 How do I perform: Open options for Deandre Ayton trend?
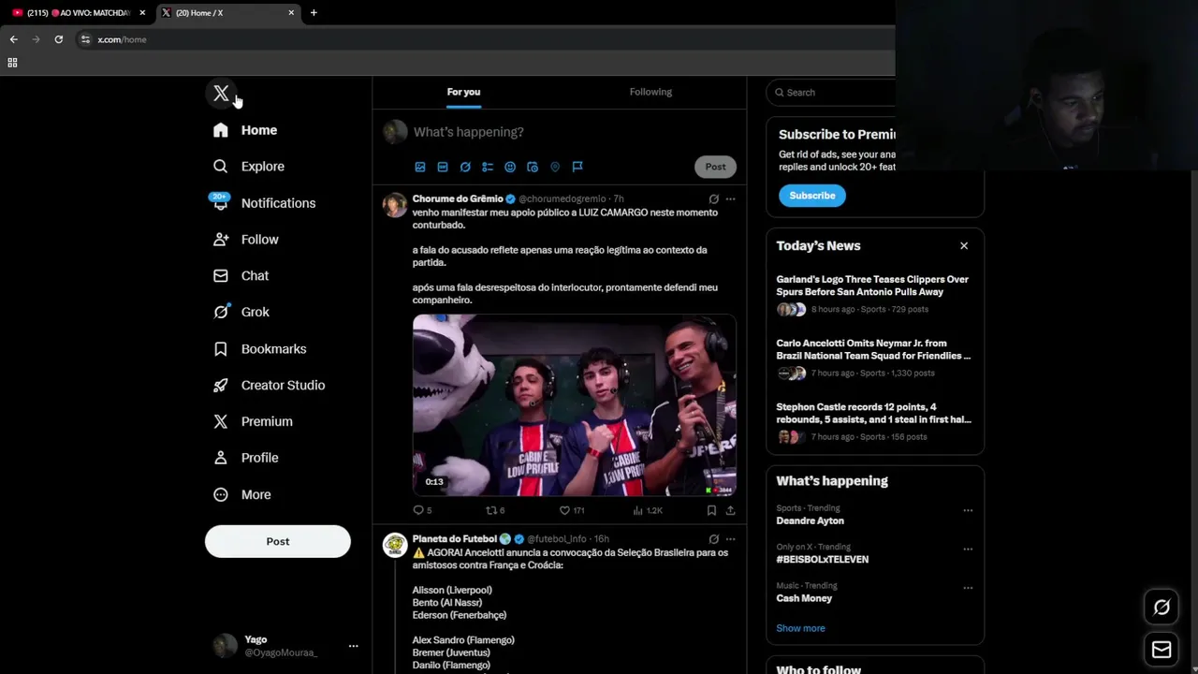point(968,510)
